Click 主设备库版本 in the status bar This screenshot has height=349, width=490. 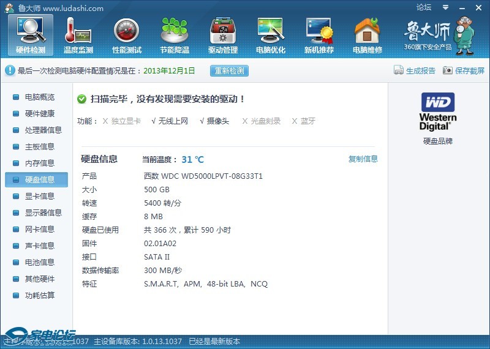click(138, 341)
